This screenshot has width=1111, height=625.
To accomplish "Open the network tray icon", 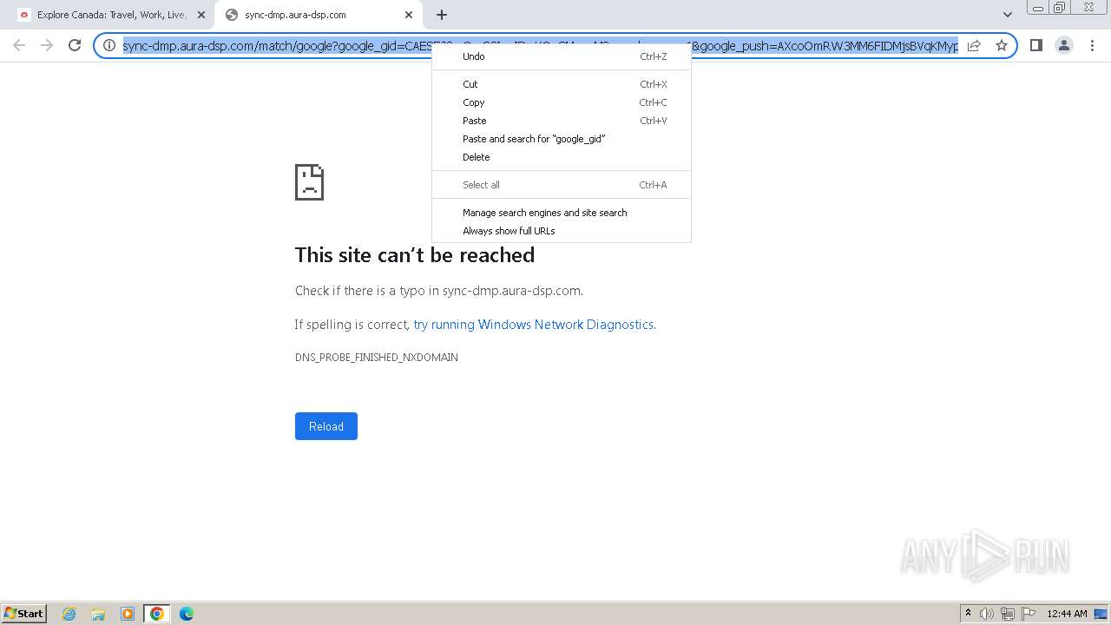I will (x=1008, y=614).
